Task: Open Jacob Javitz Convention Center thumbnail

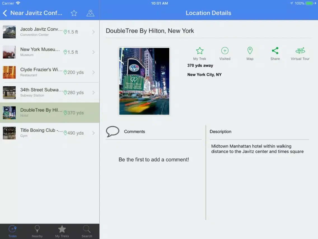Action: coord(9,32)
